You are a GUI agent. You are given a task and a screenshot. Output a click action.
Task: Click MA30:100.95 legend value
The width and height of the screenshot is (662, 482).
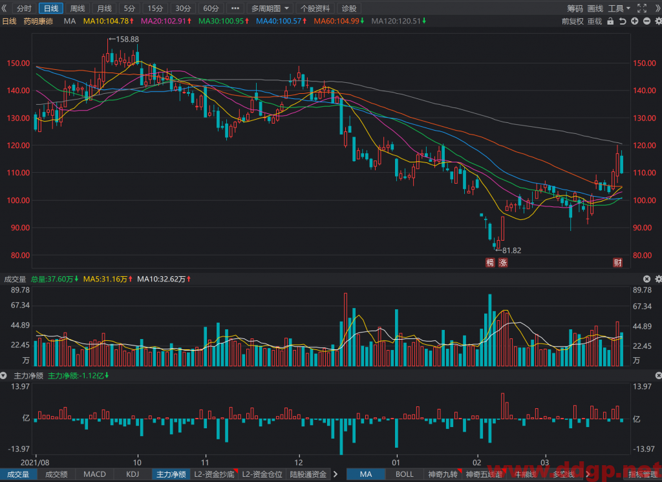[x=224, y=21]
